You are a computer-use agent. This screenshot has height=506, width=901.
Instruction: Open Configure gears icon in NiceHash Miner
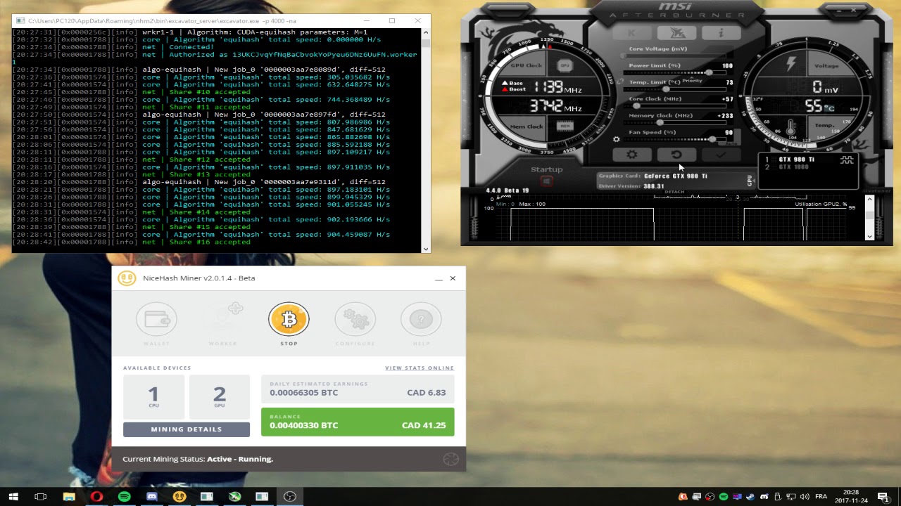[355, 320]
